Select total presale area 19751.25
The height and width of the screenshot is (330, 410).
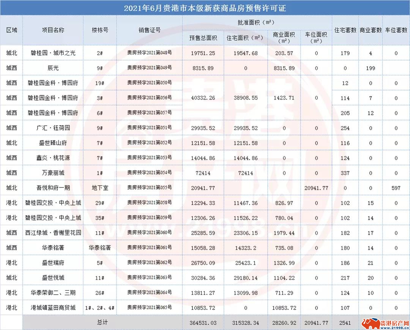point(203,53)
